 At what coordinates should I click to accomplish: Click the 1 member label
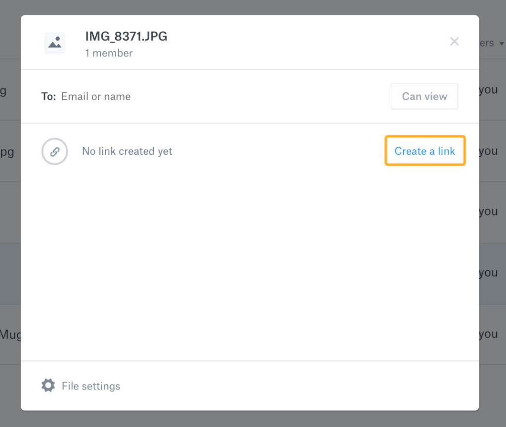(x=109, y=53)
